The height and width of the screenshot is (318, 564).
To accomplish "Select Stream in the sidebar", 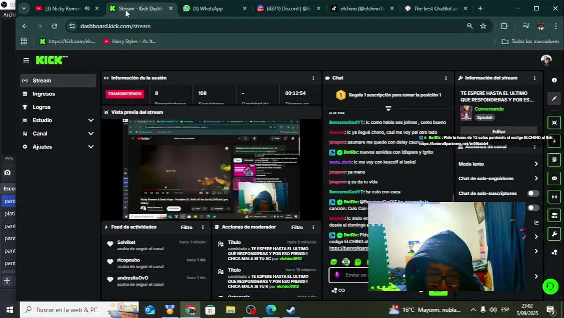I will (58, 80).
